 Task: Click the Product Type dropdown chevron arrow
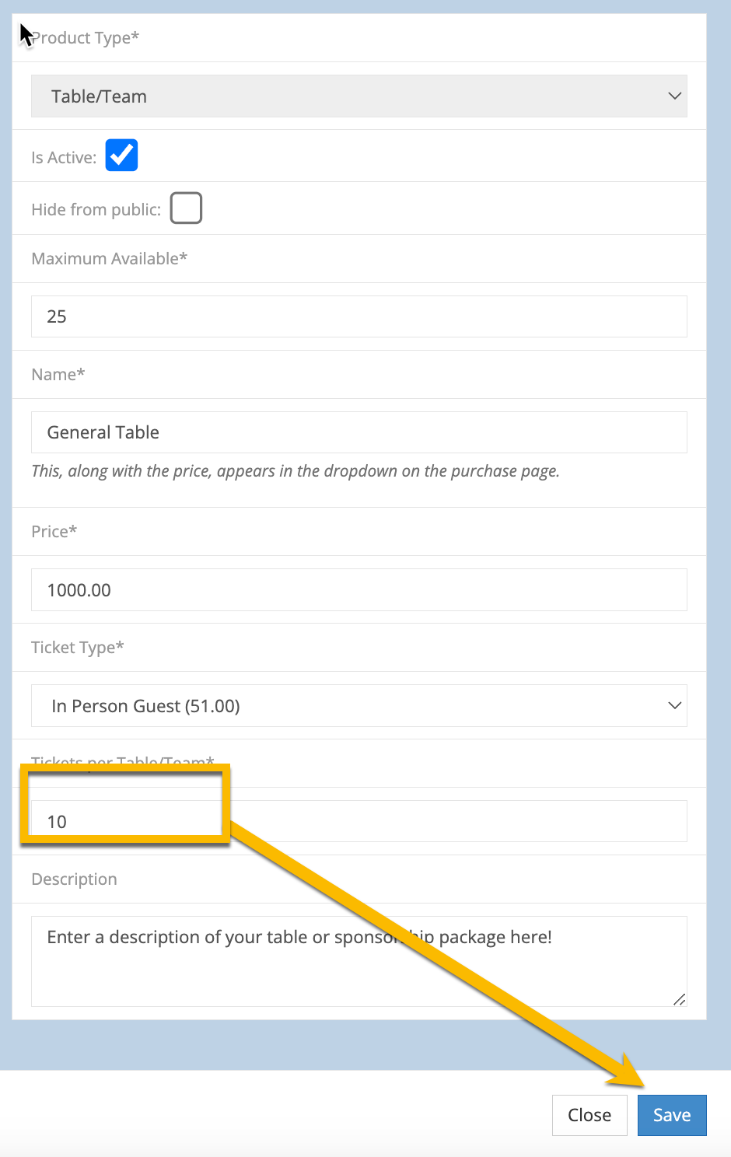tap(674, 96)
